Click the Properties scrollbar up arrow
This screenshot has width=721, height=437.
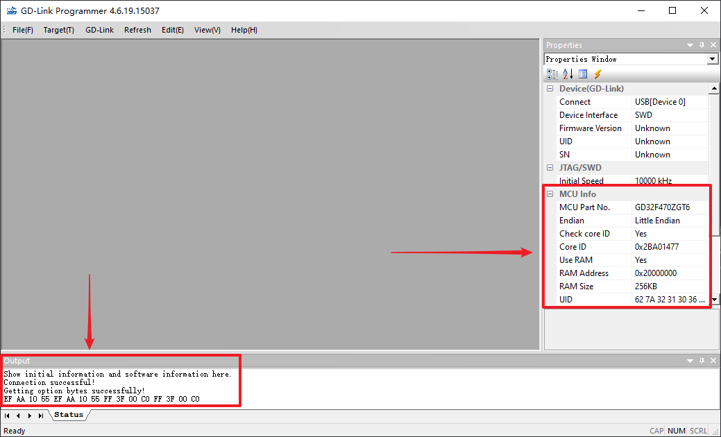(x=714, y=88)
